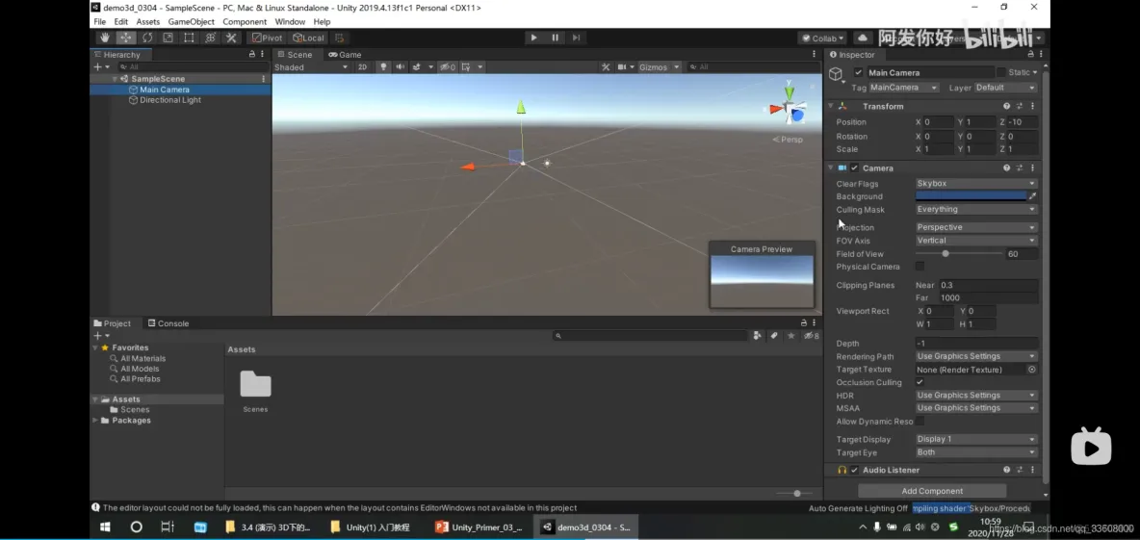The image size is (1140, 540).
Task: Search by label icon in Project panel
Action: (774, 336)
